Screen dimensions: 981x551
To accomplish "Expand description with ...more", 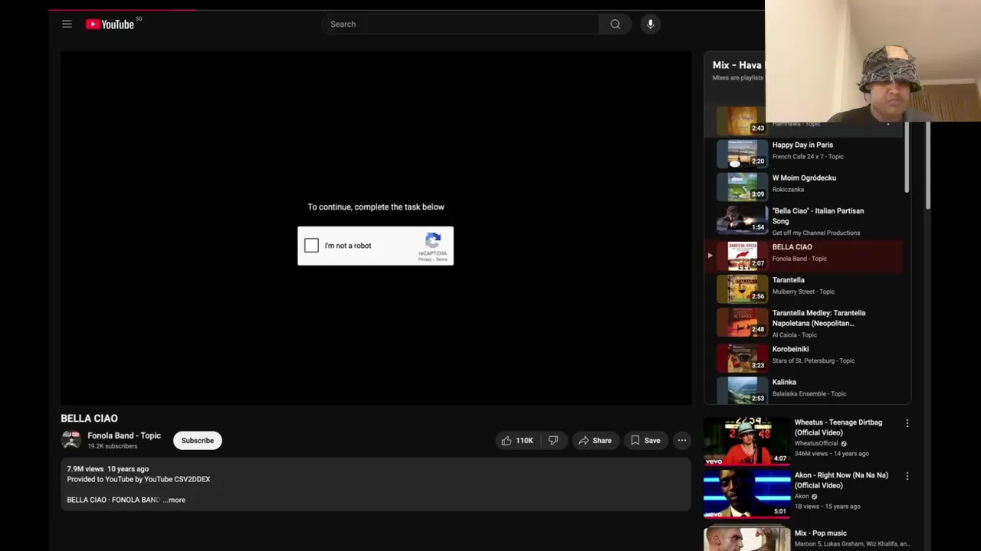I will 175,500.
